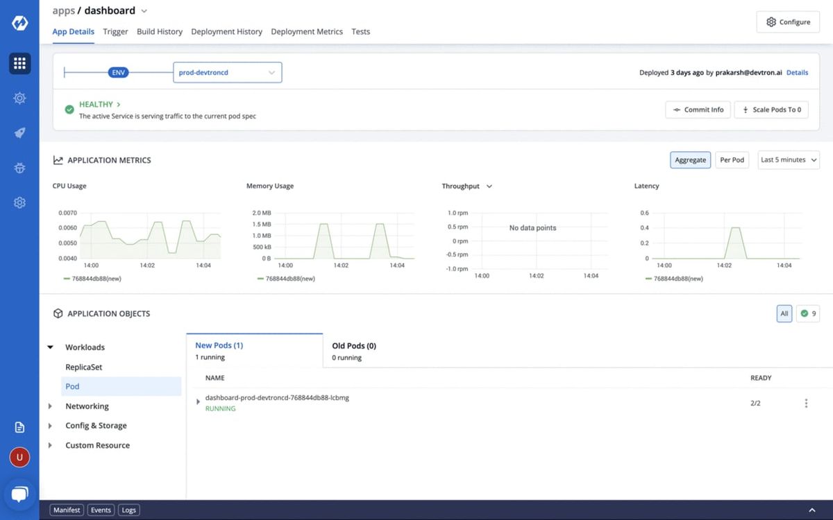This screenshot has width=833, height=520.
Task: Open the documentation icon above the avatar
Action: pos(19,426)
